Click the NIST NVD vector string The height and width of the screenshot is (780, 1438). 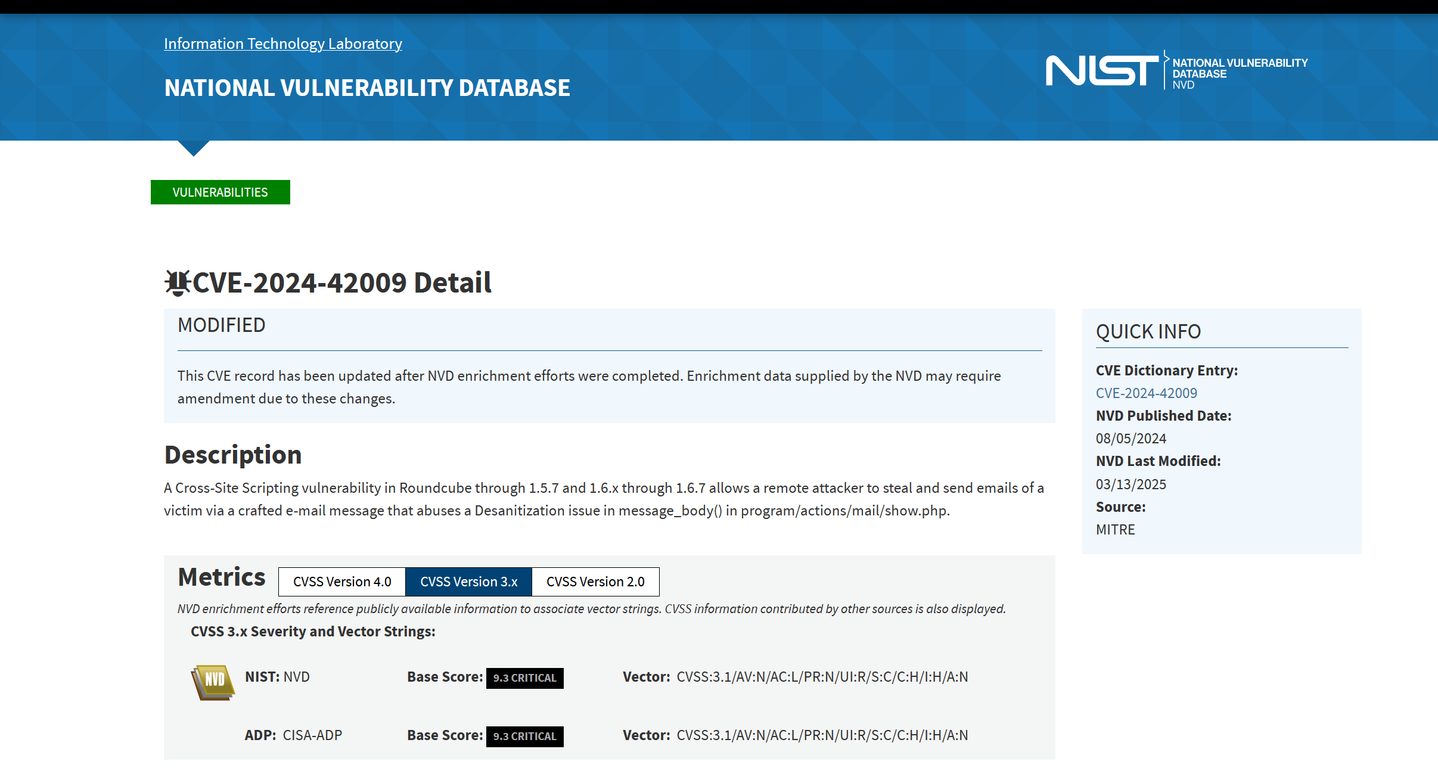822,677
